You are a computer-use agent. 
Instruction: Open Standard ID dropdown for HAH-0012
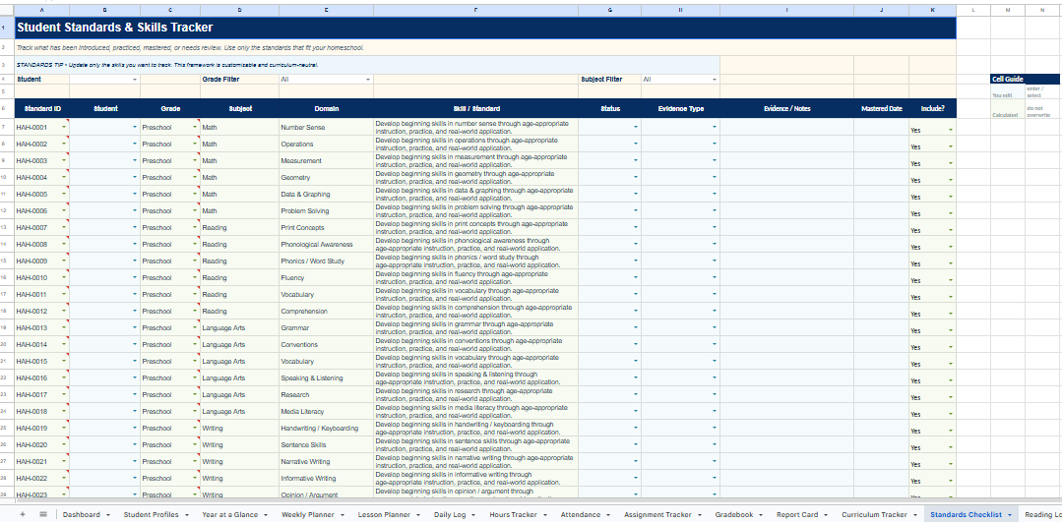click(64, 311)
